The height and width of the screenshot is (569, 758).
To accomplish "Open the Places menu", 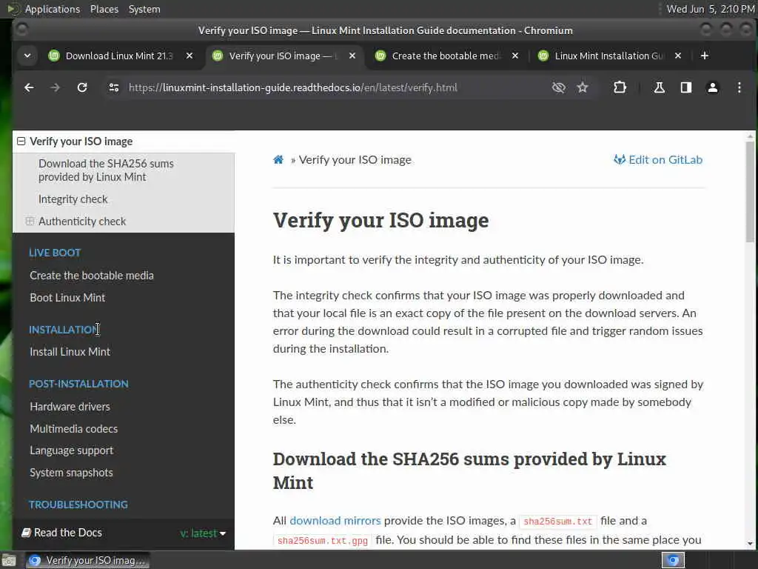I will coord(104,9).
